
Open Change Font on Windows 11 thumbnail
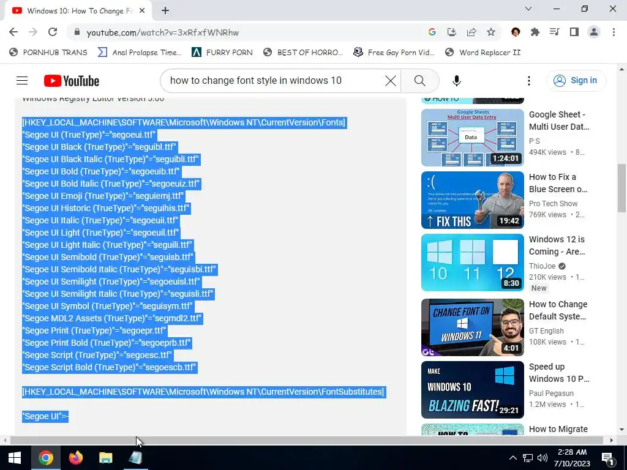click(x=472, y=327)
